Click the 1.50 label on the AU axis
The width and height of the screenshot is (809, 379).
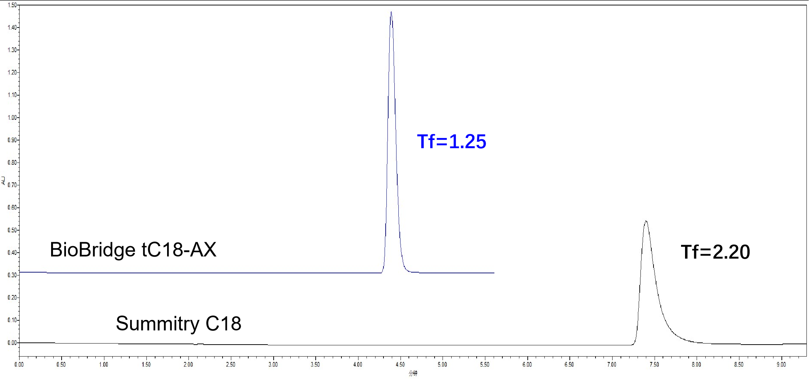(x=12, y=5)
